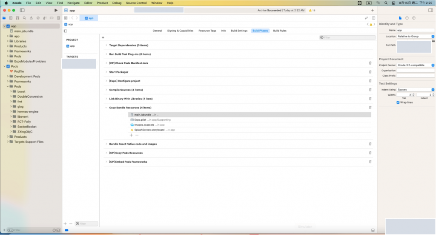Open the find navigator magnifier icon
This screenshot has width=436, height=235.
tap(24, 18)
